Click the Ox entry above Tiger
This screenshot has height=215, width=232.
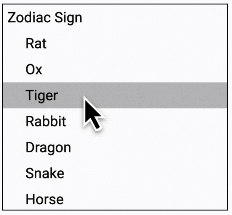click(x=34, y=70)
